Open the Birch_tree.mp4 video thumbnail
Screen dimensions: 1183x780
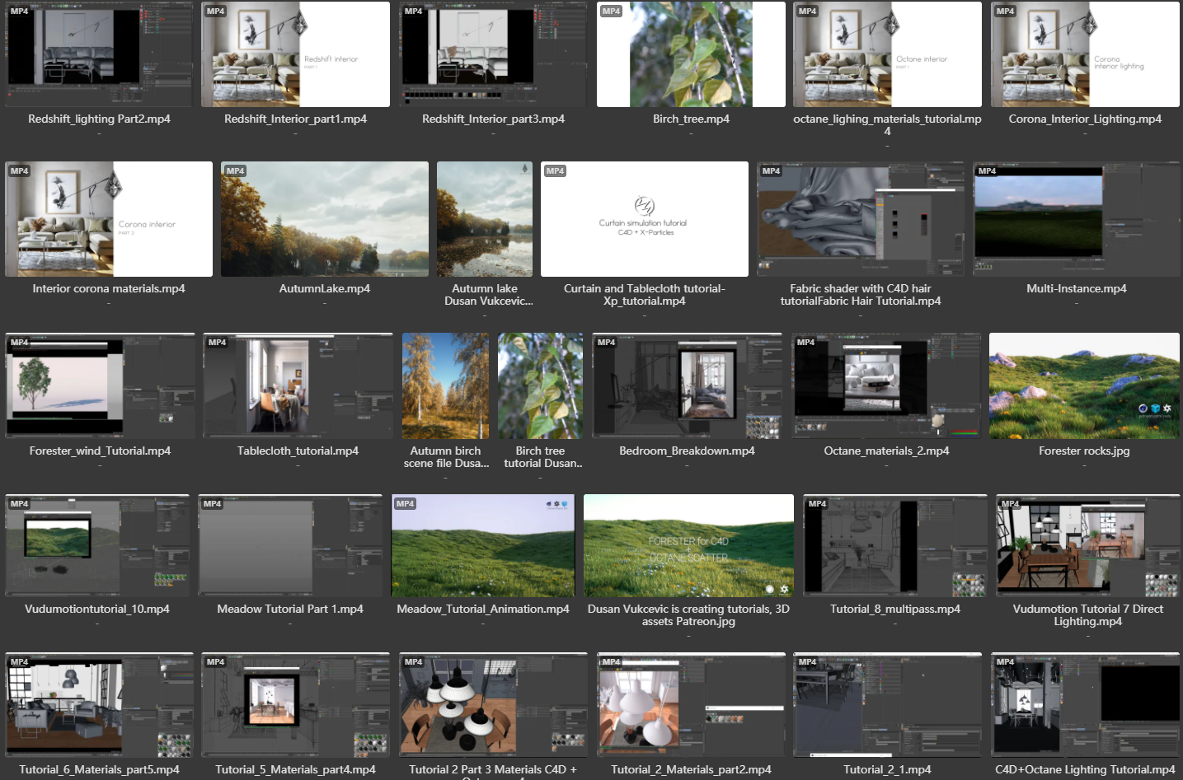(x=691, y=54)
